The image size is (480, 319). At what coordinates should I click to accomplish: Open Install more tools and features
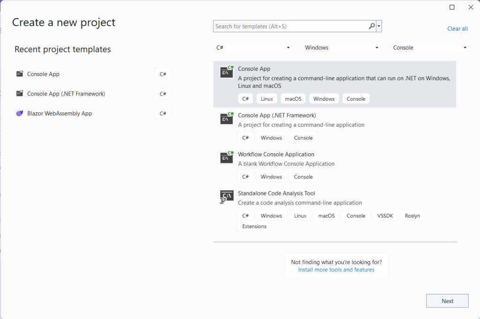(337, 269)
